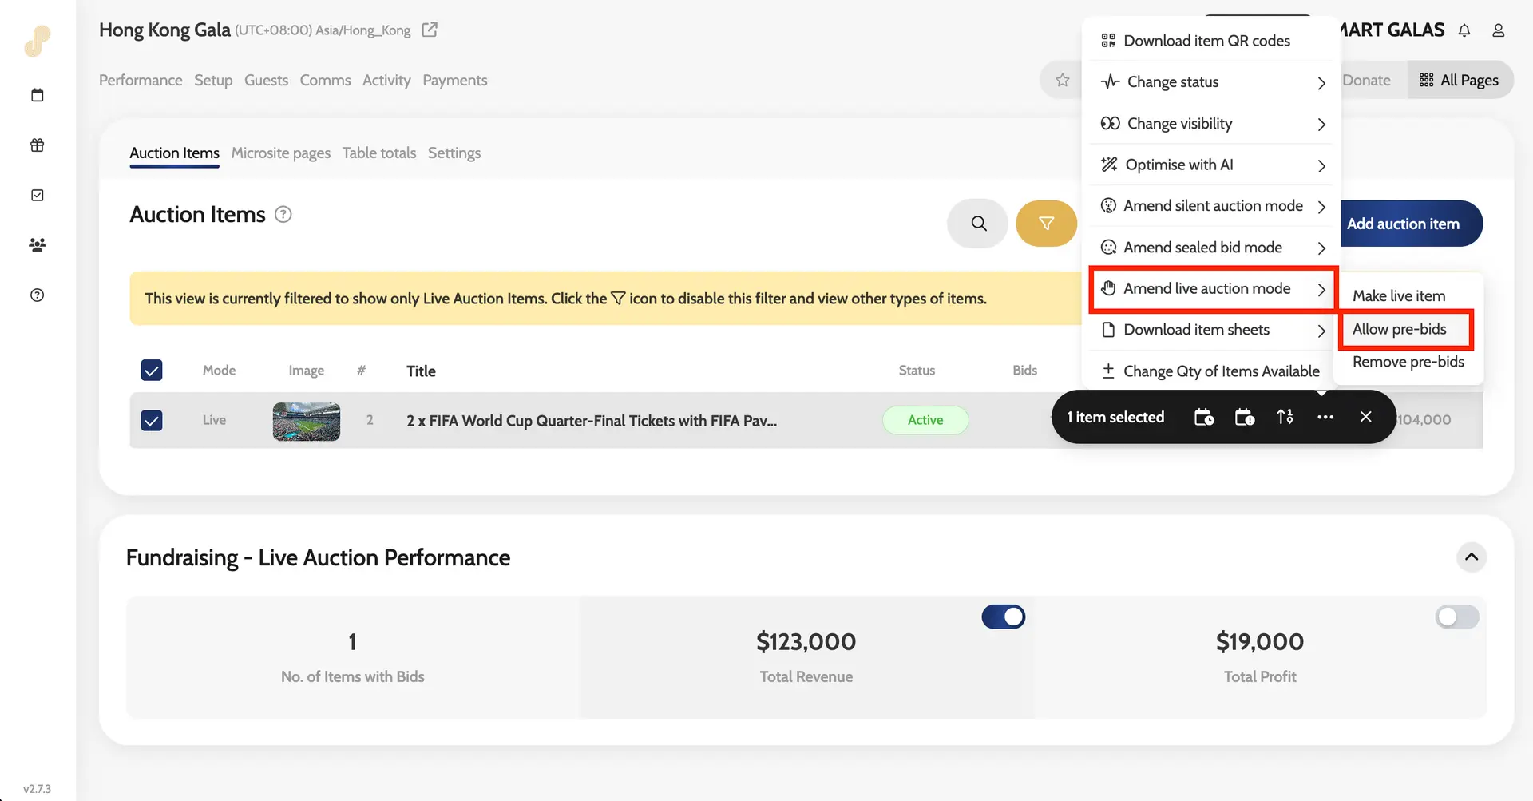Enable the Total Profit toggle

tap(1456, 617)
